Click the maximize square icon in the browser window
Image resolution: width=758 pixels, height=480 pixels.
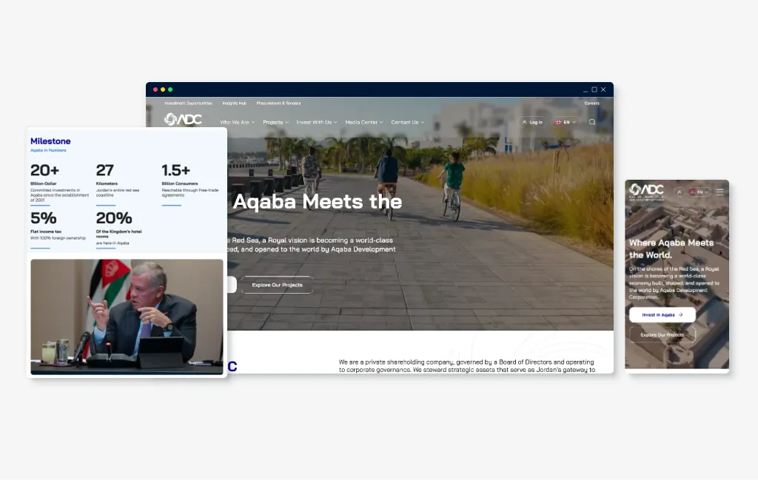pos(594,89)
